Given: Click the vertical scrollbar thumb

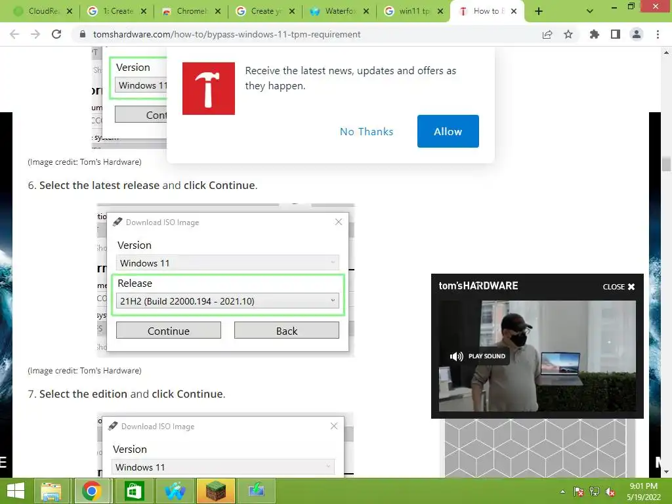Looking at the screenshot, I should click(x=666, y=164).
